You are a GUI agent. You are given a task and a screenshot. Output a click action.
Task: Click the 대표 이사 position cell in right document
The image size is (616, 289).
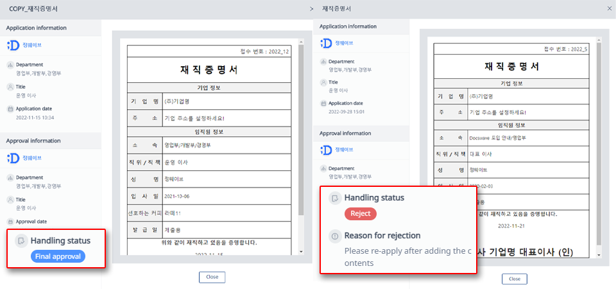click(529, 154)
